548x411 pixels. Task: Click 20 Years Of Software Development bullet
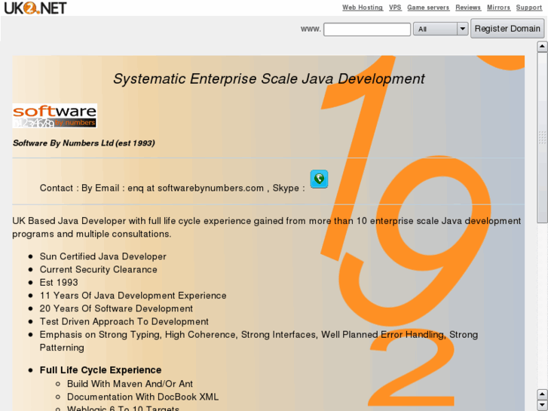(116, 308)
